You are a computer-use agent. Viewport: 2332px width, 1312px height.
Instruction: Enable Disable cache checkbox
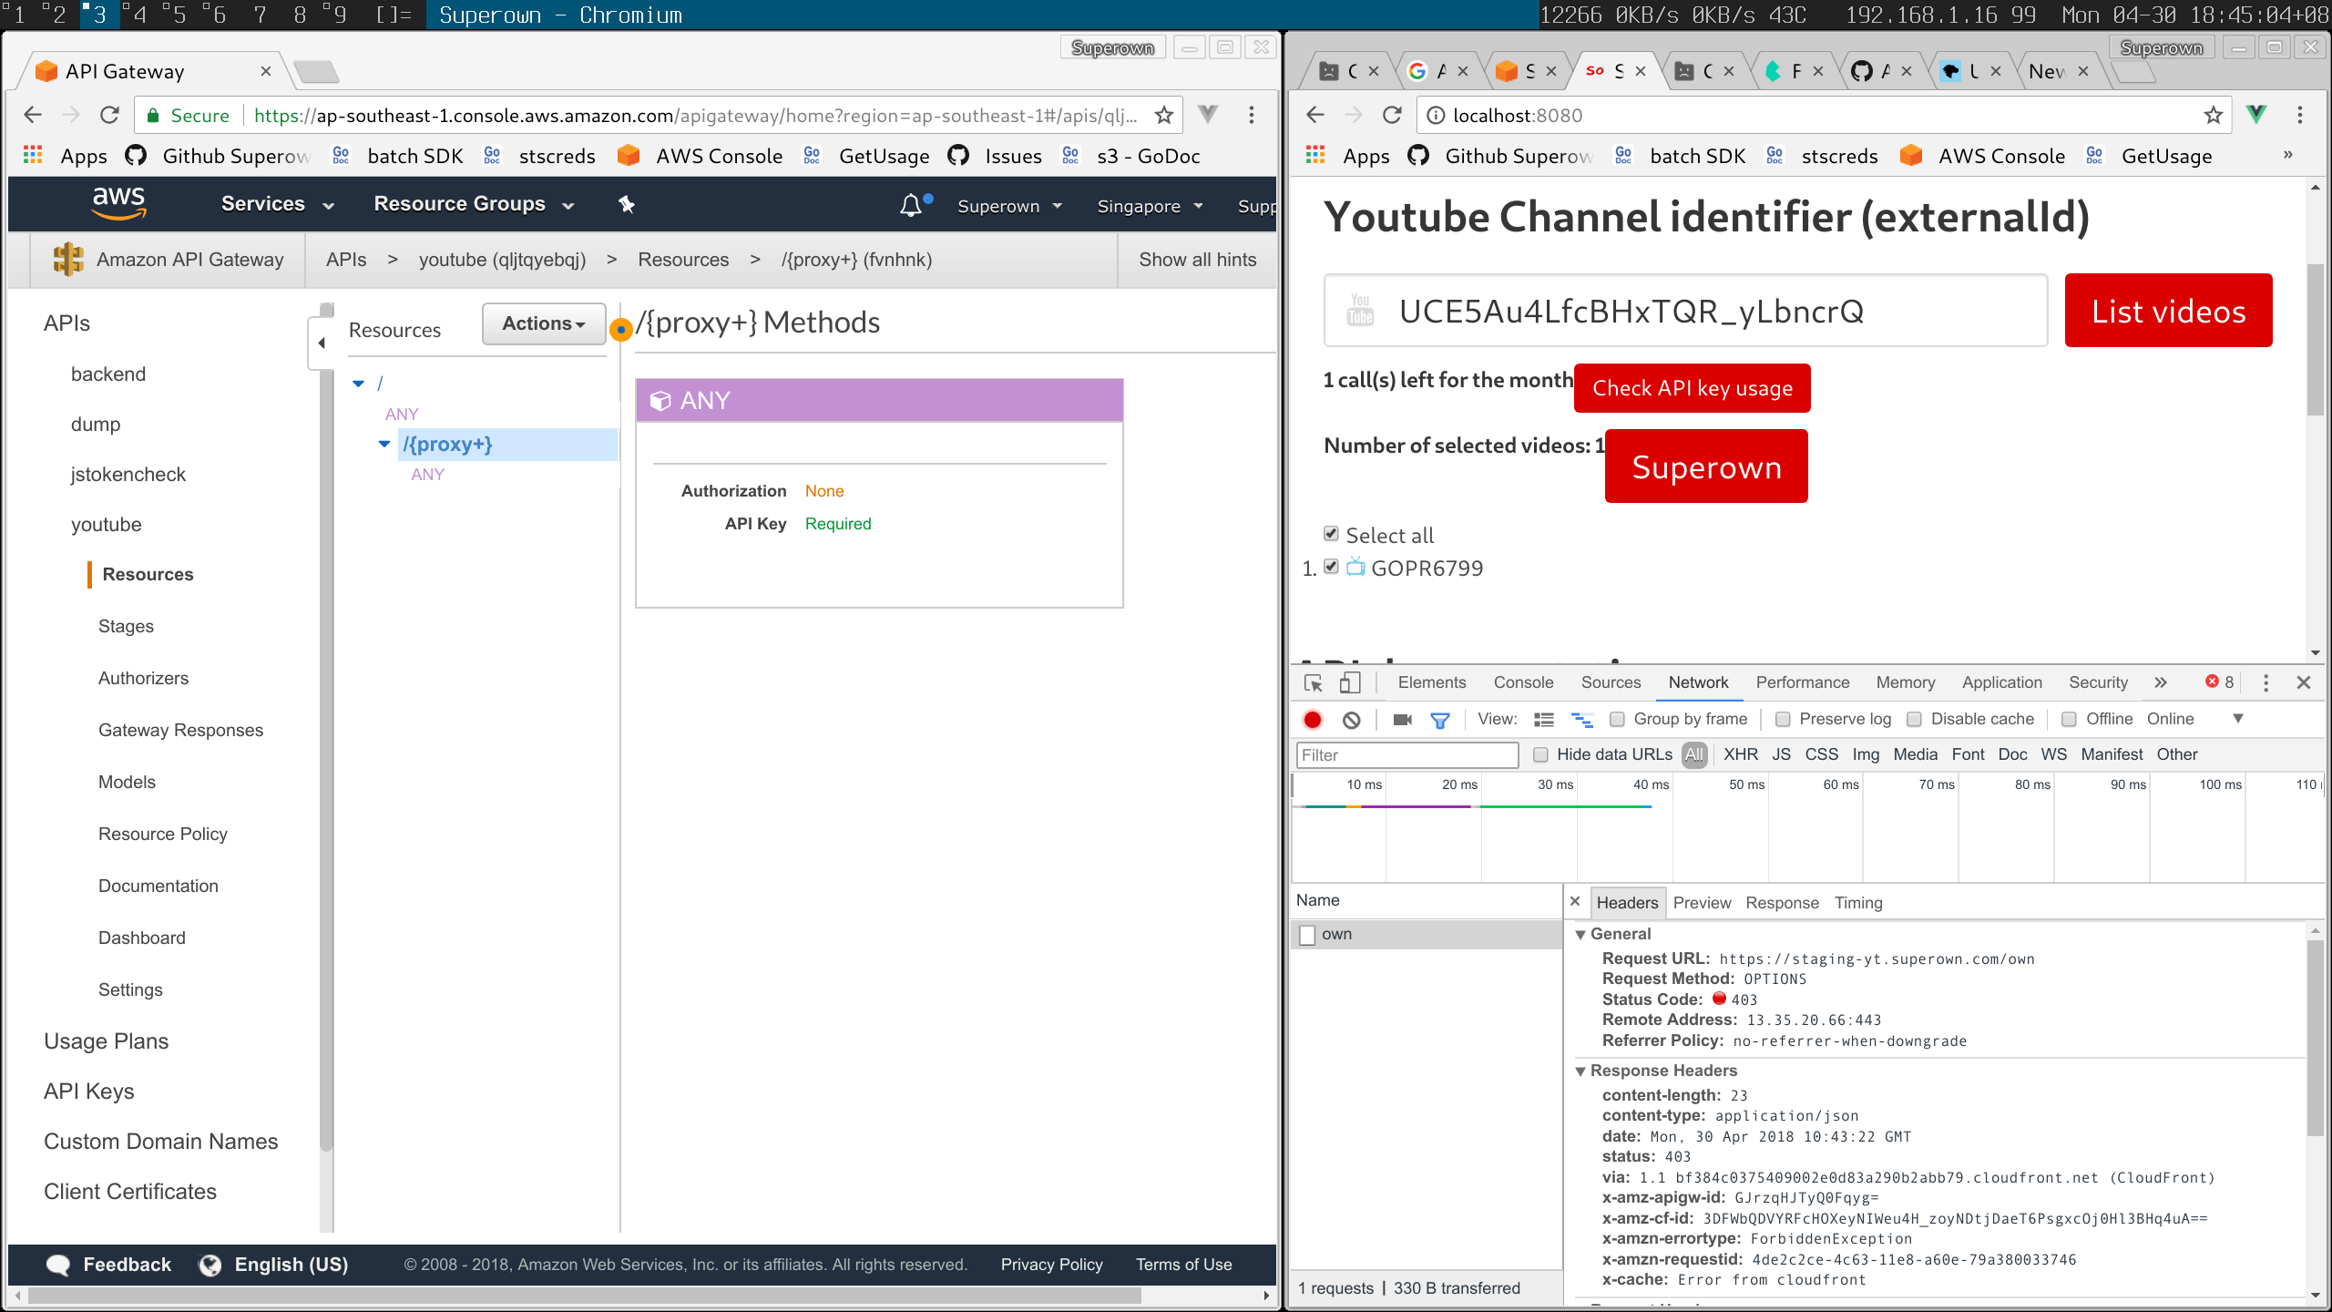(x=1915, y=719)
